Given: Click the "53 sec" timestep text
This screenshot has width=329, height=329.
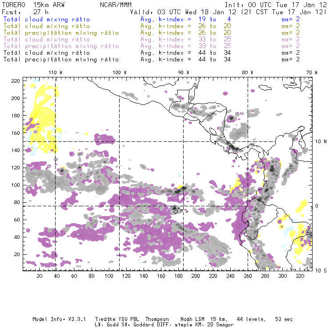Looking at the screenshot, I should click(x=284, y=319).
